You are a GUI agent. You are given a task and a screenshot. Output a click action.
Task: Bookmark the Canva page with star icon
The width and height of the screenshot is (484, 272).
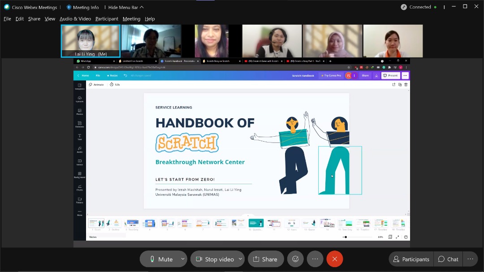pyautogui.click(x=349, y=67)
